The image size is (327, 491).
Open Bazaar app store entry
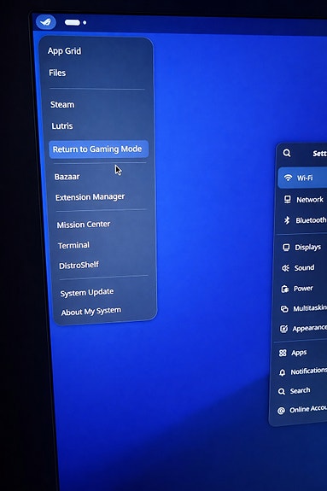[67, 177]
